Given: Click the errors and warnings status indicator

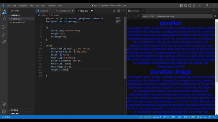Looking at the screenshot, I should (6, 117).
